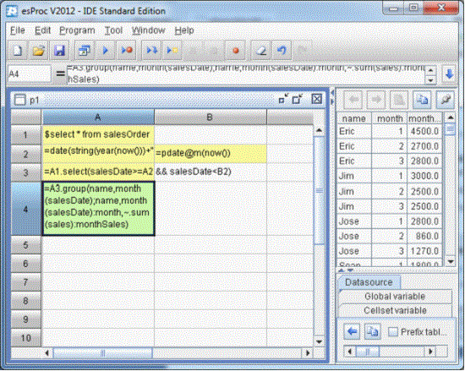Image resolution: width=465 pixels, height=371 pixels.
Task: Maximize the p1 sheet window
Action: click(x=298, y=99)
